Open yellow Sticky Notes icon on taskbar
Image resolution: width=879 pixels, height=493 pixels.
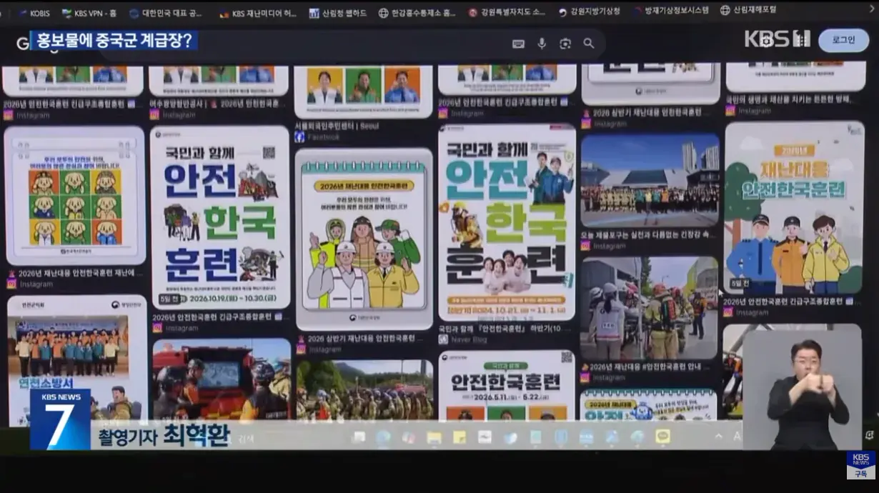pyautogui.click(x=460, y=437)
